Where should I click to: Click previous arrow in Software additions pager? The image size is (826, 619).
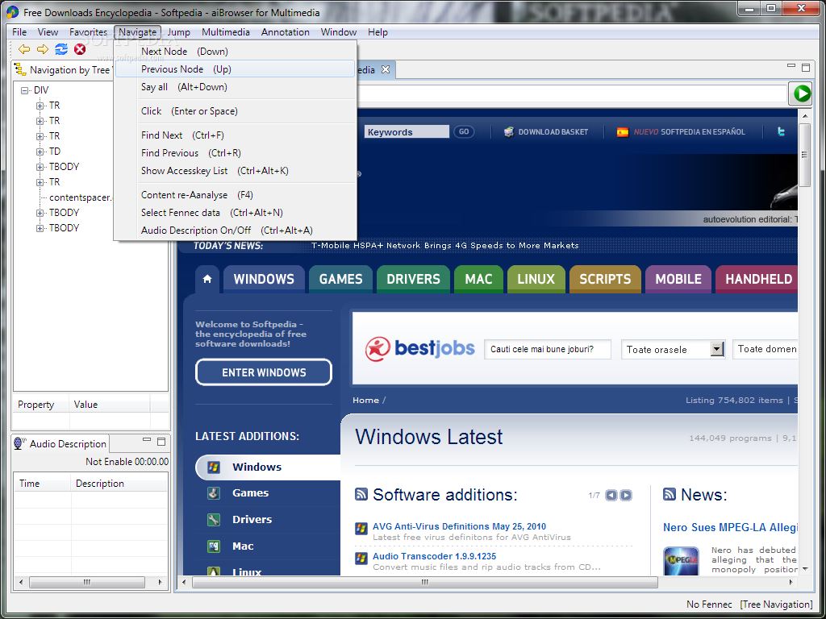click(x=611, y=496)
